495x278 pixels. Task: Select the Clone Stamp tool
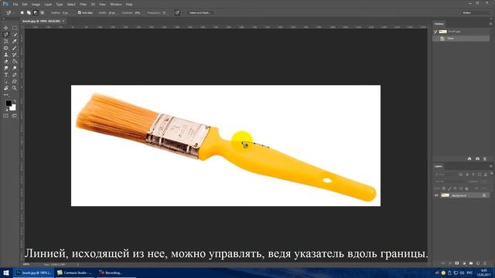click(x=5, y=55)
